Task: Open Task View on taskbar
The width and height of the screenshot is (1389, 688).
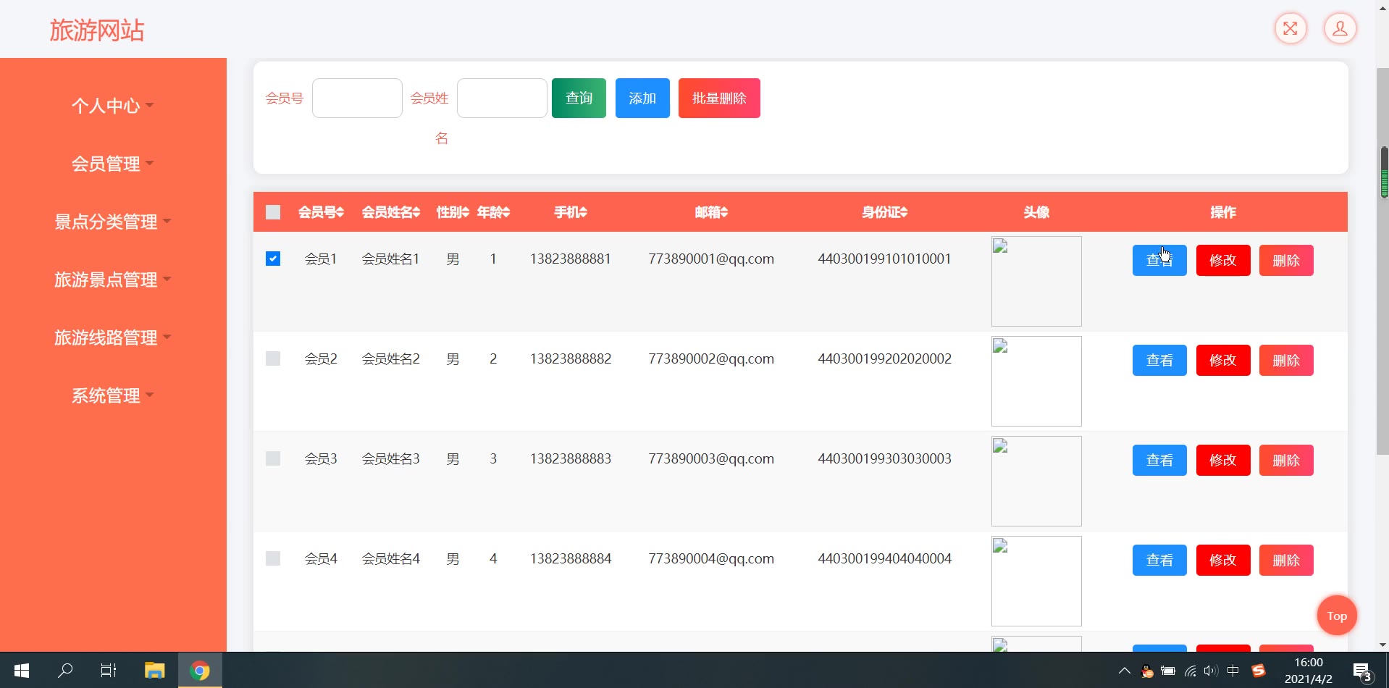Action: (109, 671)
